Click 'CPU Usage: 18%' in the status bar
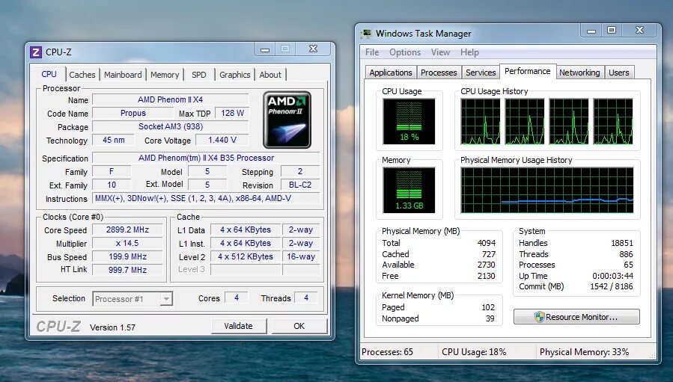 tap(474, 352)
